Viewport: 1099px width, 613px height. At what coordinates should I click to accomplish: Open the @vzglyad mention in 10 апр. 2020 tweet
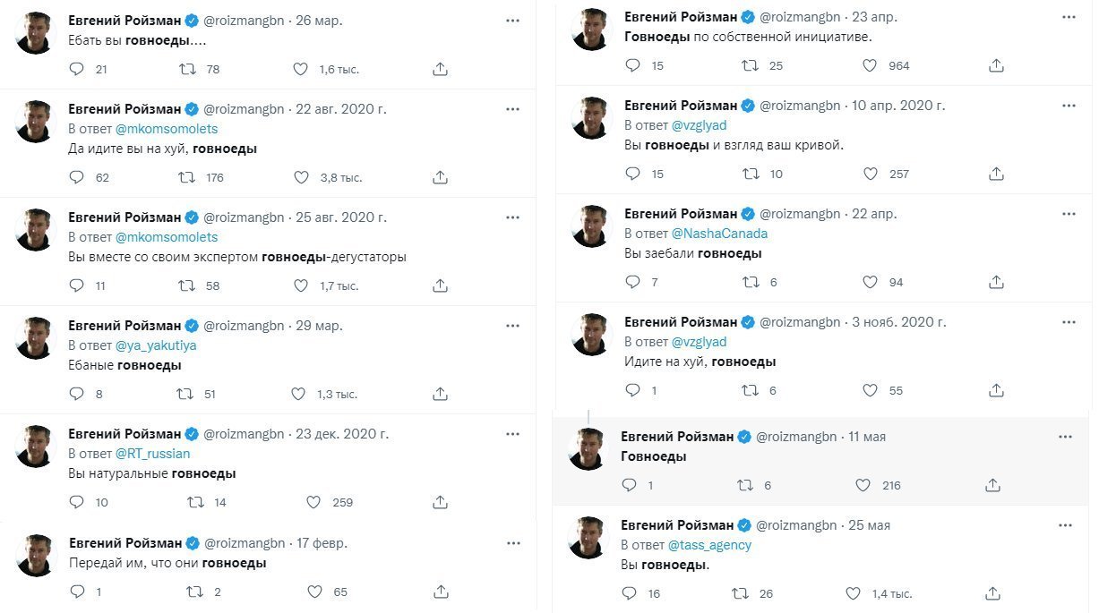coord(699,125)
